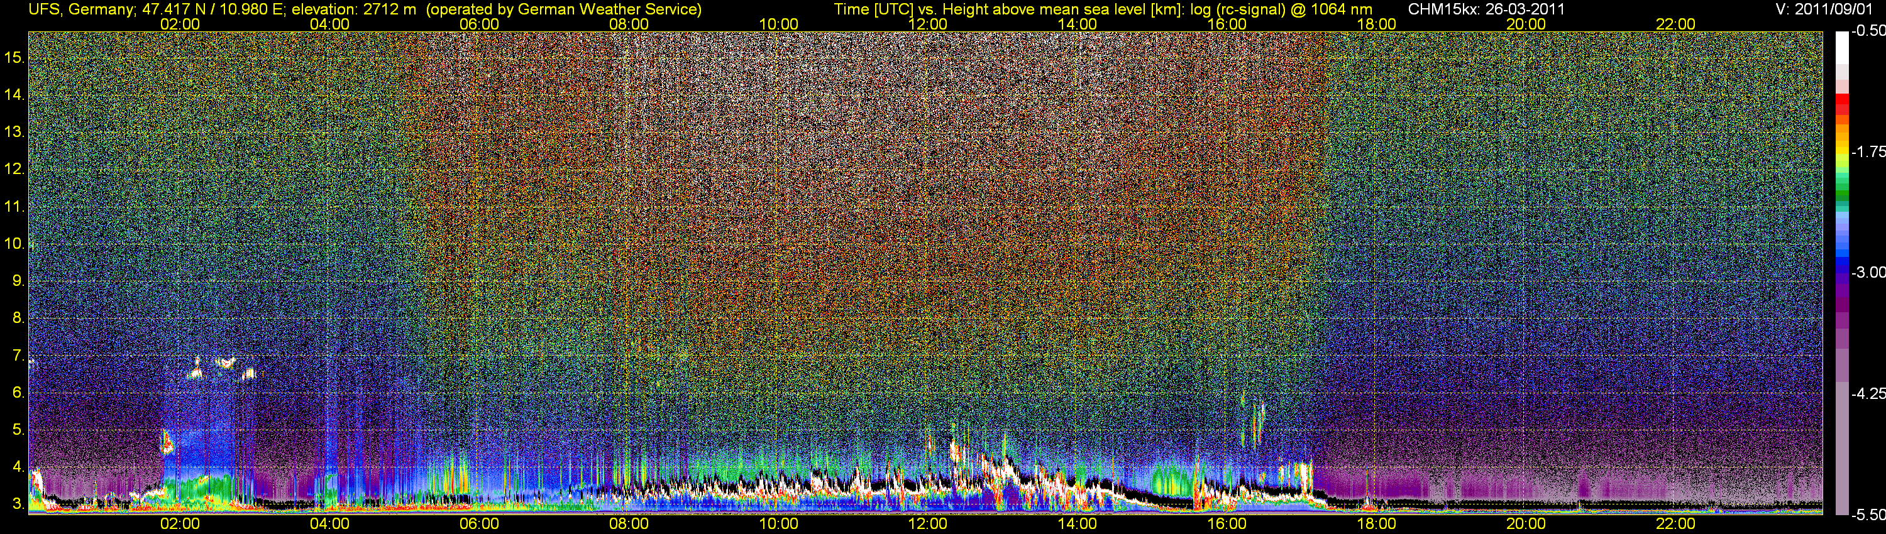Image resolution: width=1886 pixels, height=534 pixels.
Task: Click the '12:00' label on the top time axis
Action: (928, 24)
